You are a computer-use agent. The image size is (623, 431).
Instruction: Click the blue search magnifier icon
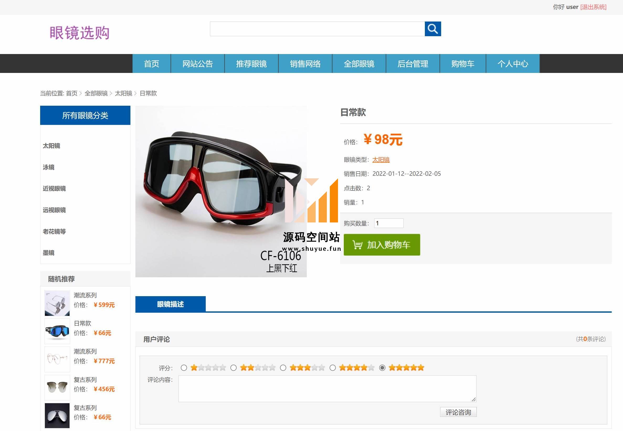(x=433, y=29)
